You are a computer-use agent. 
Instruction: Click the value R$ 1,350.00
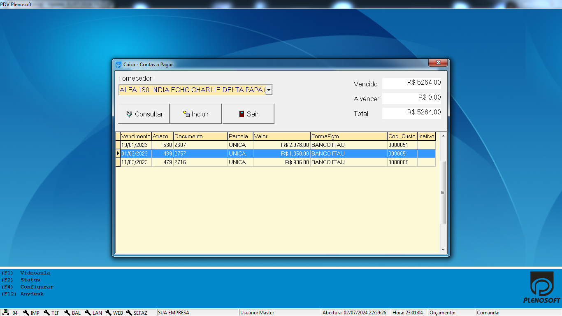(295, 153)
